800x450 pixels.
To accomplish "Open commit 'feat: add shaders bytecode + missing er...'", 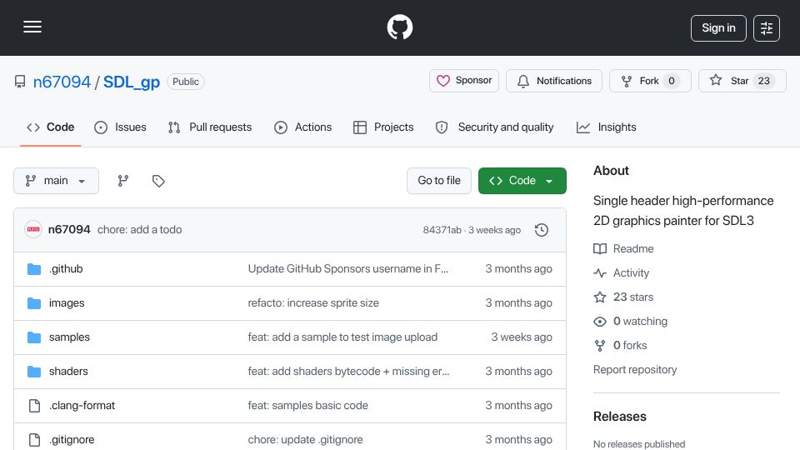I will point(348,372).
